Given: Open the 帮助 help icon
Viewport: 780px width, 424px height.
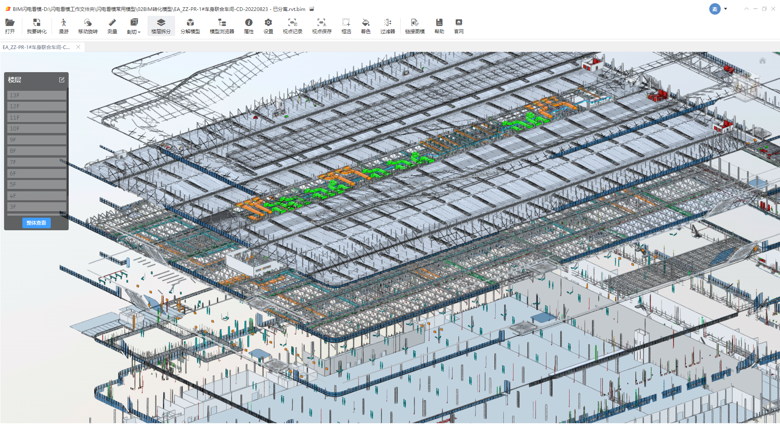Looking at the screenshot, I should [439, 26].
